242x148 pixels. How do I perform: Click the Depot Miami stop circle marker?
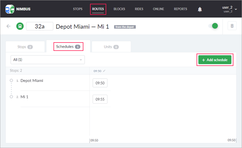click(11, 80)
